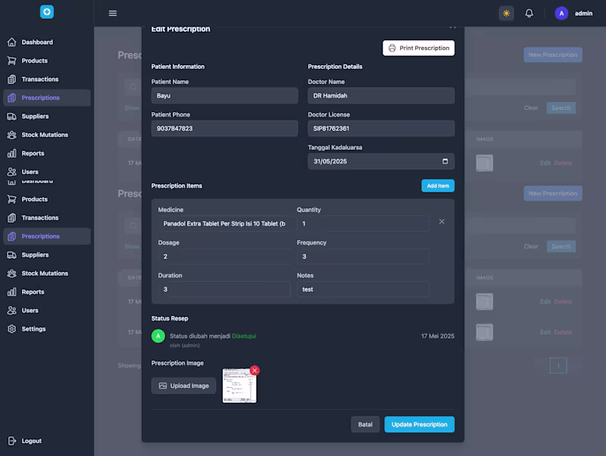The image size is (606, 456).
Task: Click the lower Clear link in background
Action: point(531,246)
